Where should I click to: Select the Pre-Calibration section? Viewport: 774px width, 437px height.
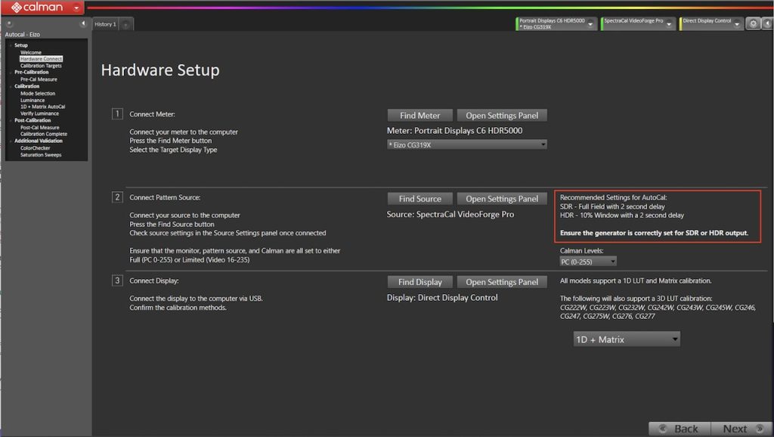(31, 72)
